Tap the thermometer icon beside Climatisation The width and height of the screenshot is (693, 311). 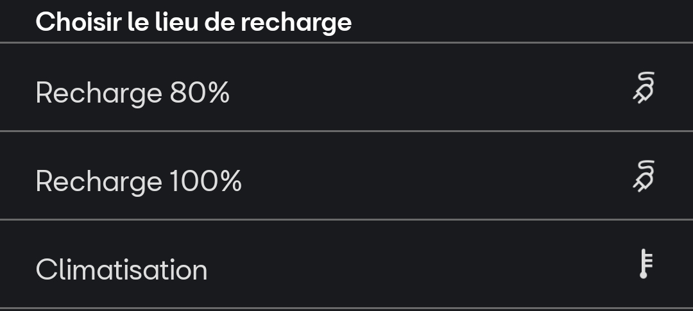coord(645,265)
